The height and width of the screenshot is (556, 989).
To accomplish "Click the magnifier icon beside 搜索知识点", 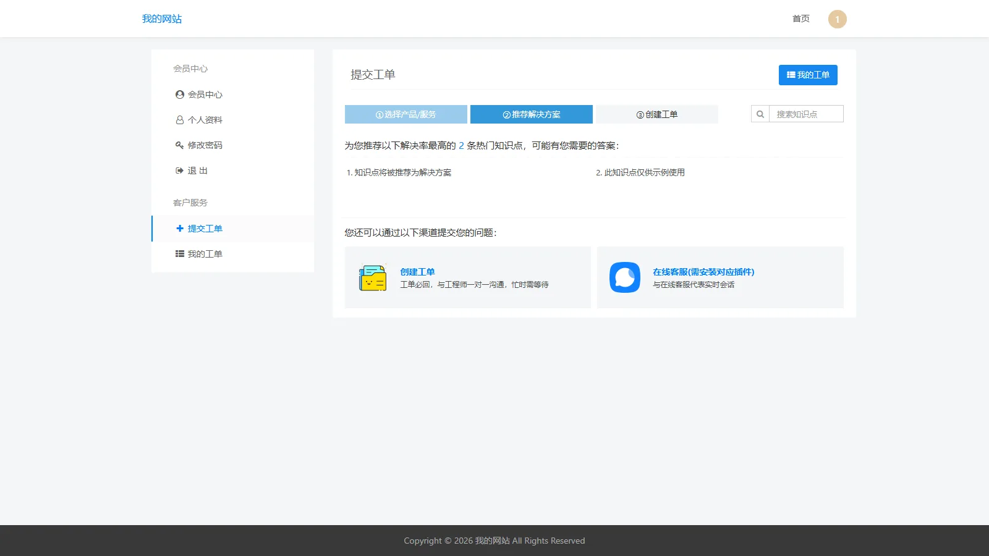I will tap(760, 114).
